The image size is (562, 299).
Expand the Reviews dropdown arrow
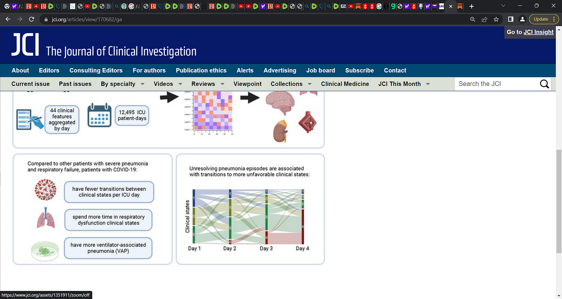tap(222, 84)
